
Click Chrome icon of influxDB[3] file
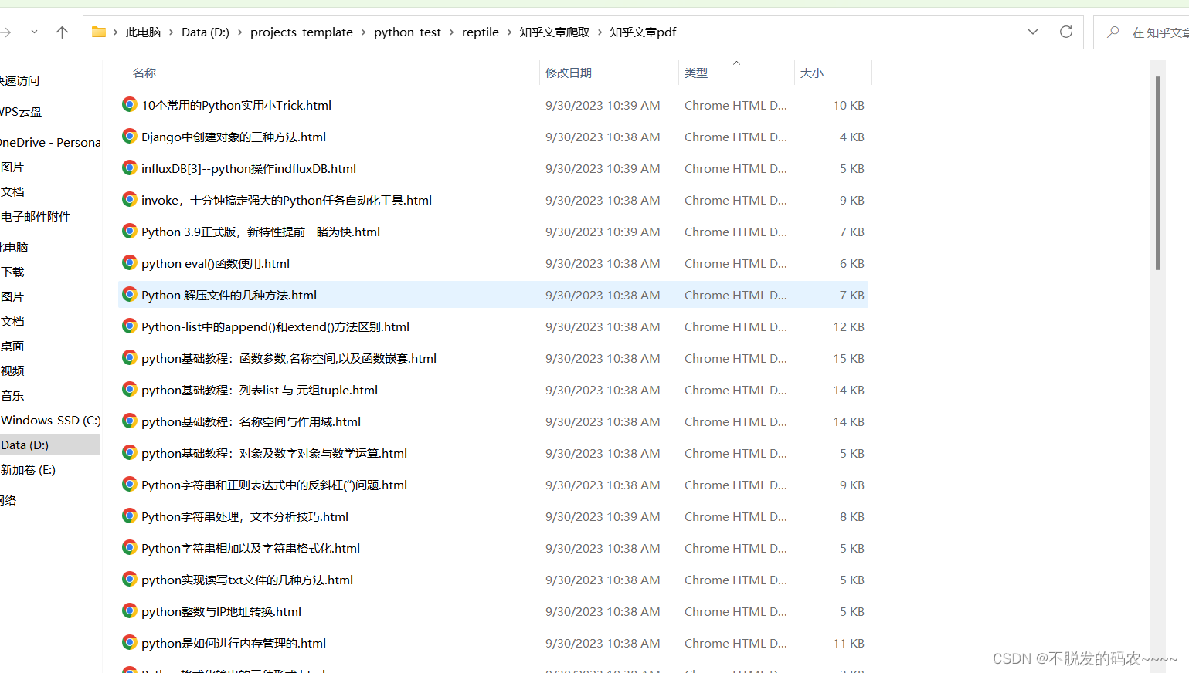pyautogui.click(x=130, y=167)
